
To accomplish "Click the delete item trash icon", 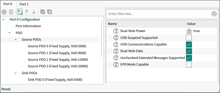I will (x=11, y=12).
